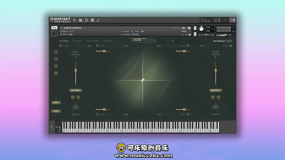Click next arrow for SB slot

(203, 46)
